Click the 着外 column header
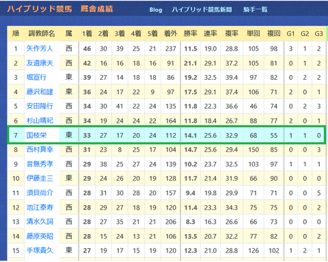 pos(171,33)
